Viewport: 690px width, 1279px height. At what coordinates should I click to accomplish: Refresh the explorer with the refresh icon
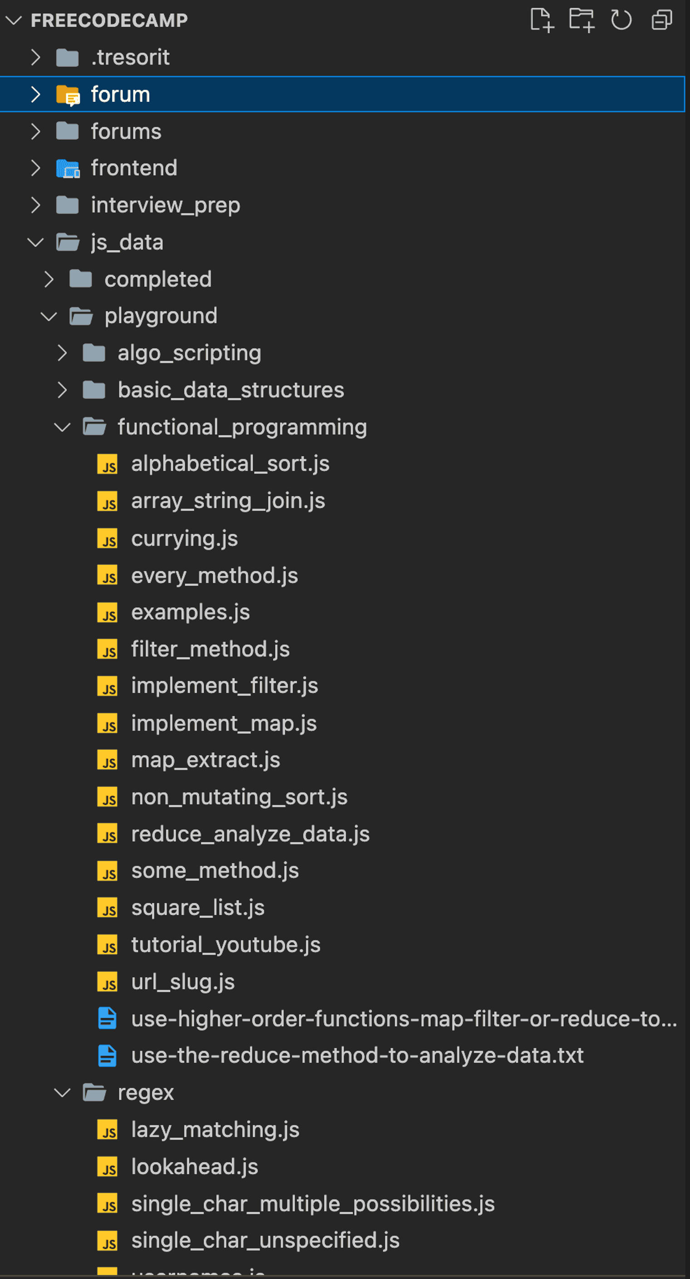click(621, 20)
